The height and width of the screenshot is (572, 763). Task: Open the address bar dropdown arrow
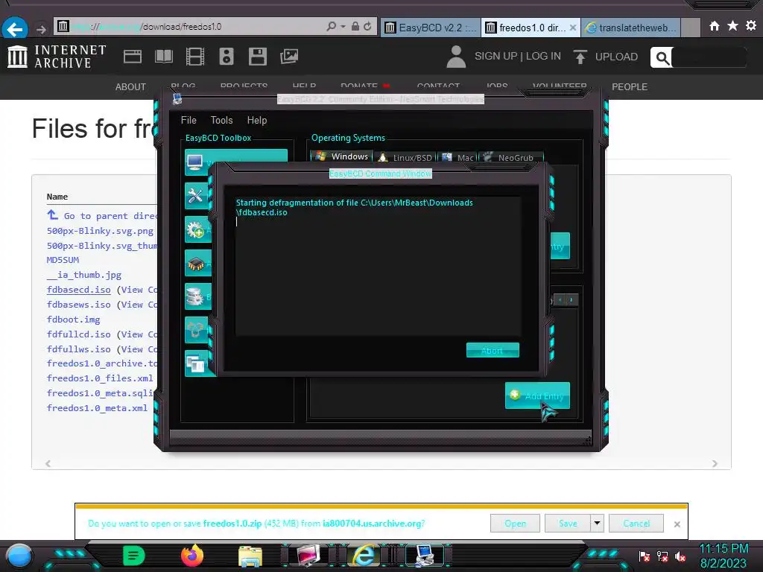[343, 26]
